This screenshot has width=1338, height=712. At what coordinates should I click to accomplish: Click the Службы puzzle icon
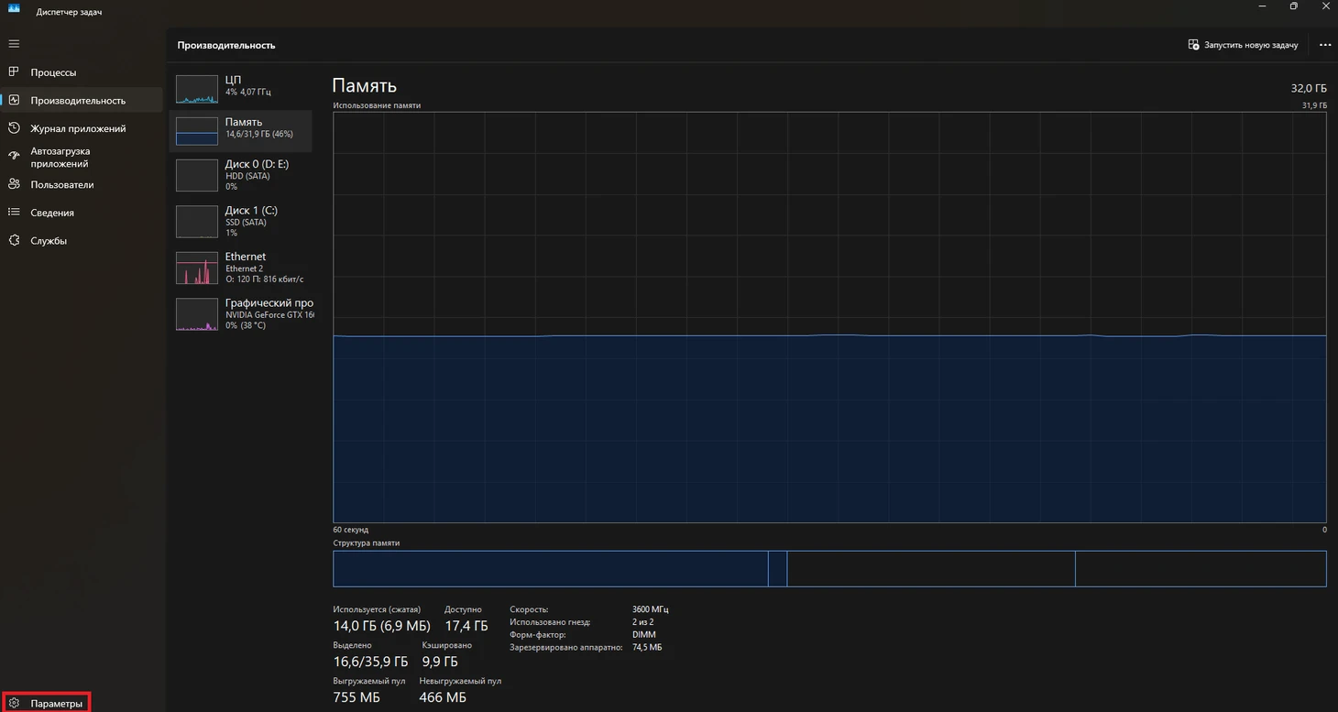pos(14,240)
